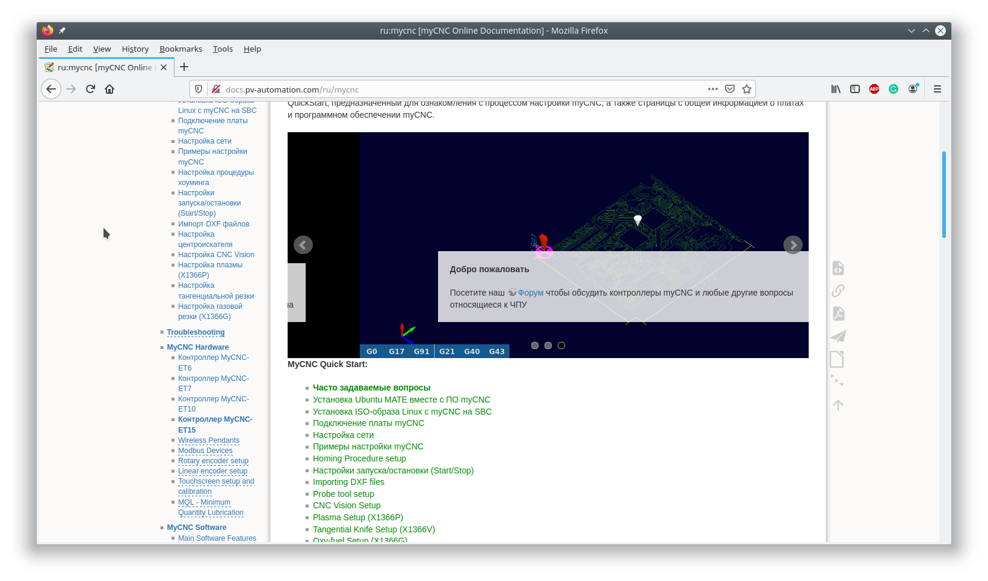Open the Adblock Plus extension
The width and height of the screenshot is (988, 581).
(x=874, y=89)
